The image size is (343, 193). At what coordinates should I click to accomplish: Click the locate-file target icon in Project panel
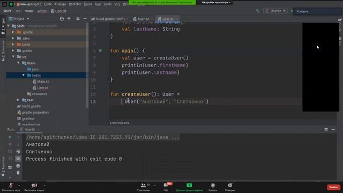pyautogui.click(x=62, y=19)
